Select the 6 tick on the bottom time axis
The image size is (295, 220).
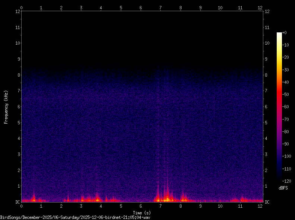coord(141,205)
